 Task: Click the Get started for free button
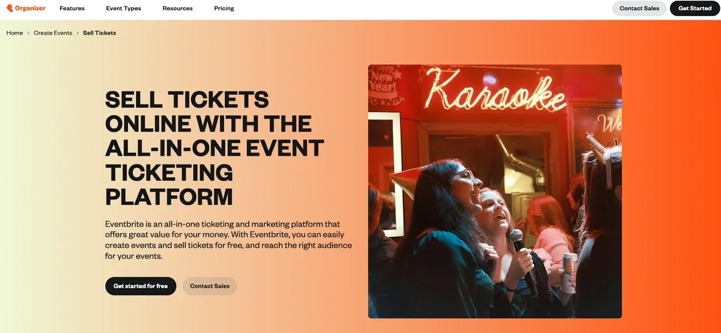click(x=141, y=286)
